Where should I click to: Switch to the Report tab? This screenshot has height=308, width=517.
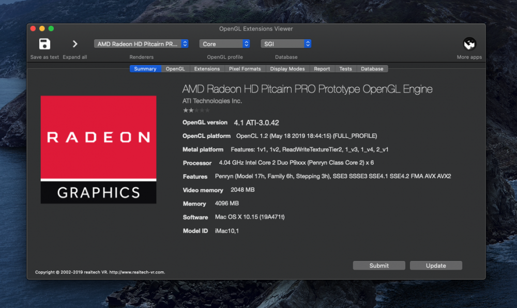pos(322,69)
